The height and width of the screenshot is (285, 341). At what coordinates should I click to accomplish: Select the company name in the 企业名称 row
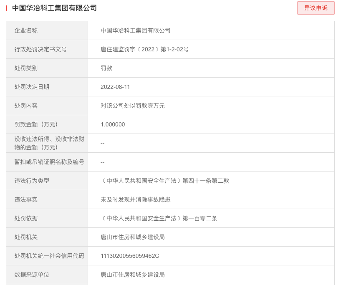(x=136, y=30)
